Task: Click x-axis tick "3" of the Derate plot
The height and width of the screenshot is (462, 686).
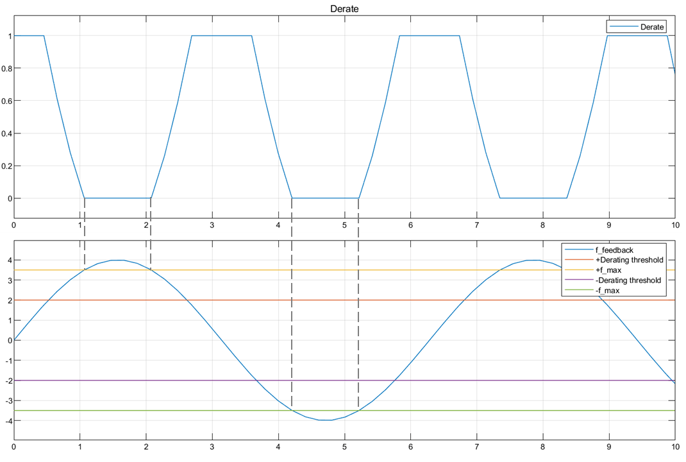Action: click(212, 225)
